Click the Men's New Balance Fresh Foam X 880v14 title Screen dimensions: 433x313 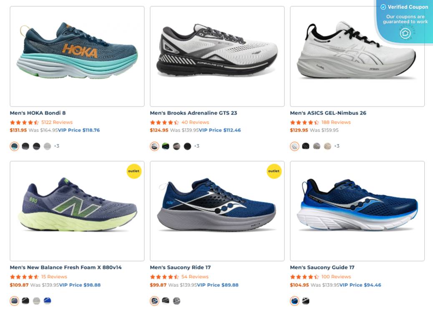65,267
